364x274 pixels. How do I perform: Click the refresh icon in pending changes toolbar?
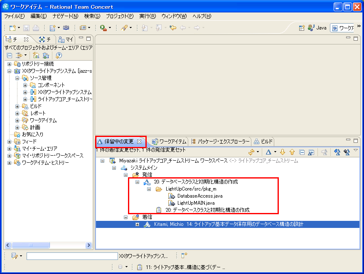pyautogui.click(x=251, y=152)
